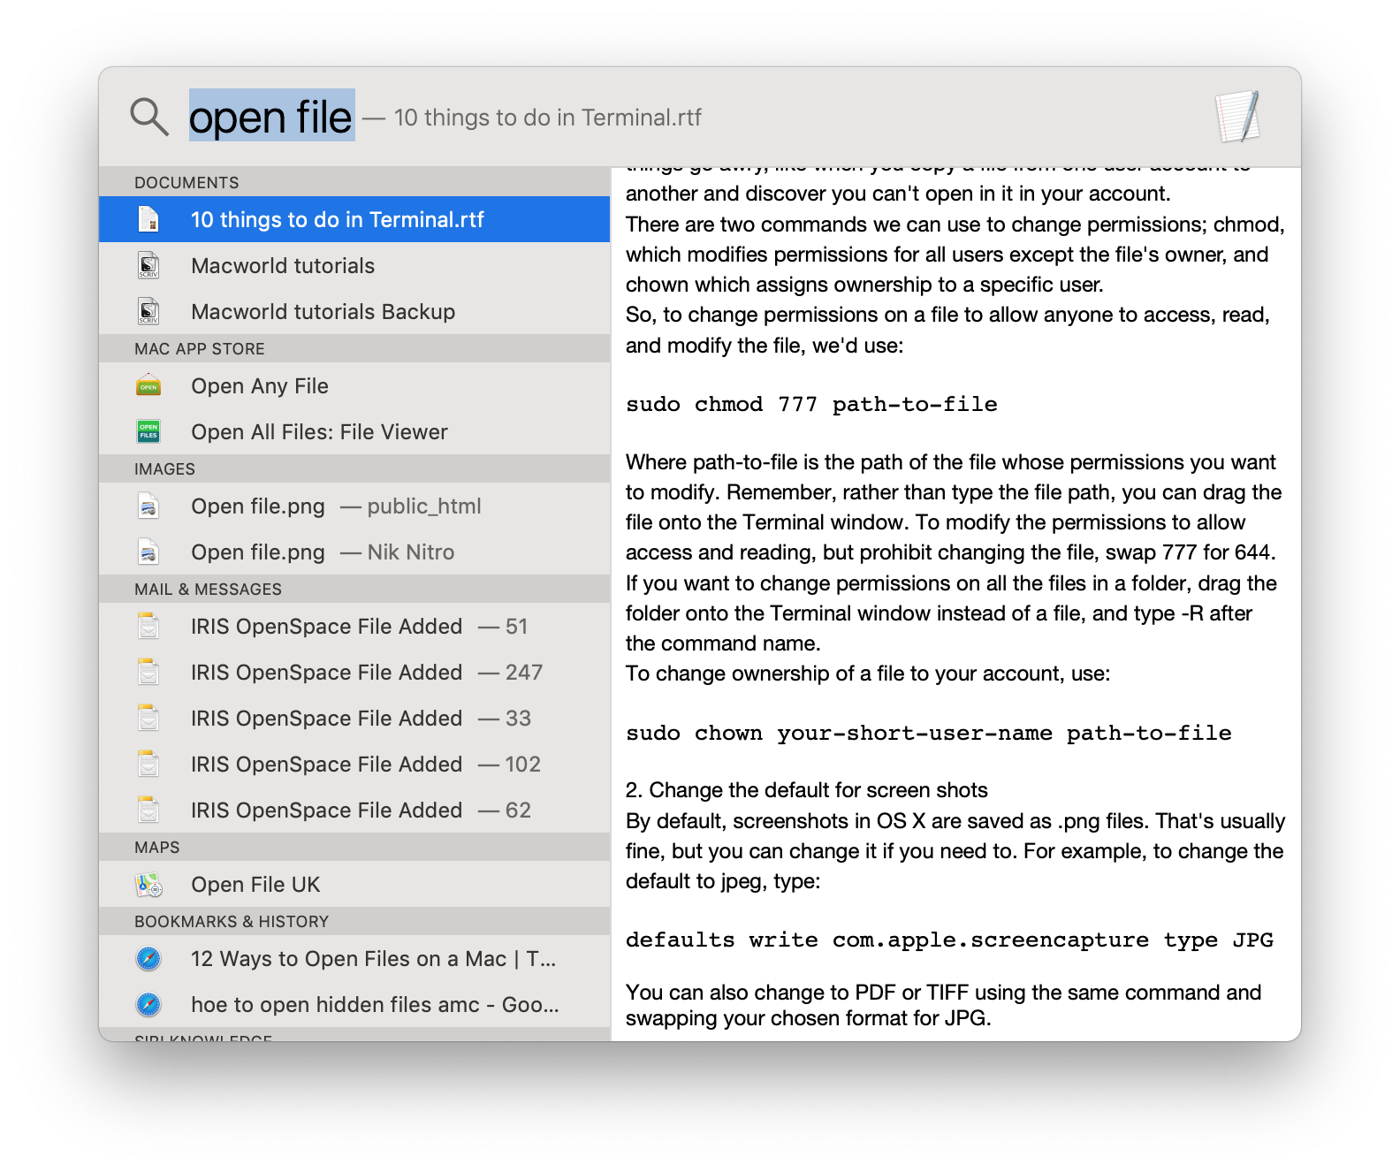
Task: Open 'IRIS OpenSpace File Added — 62' message
Action: (354, 810)
